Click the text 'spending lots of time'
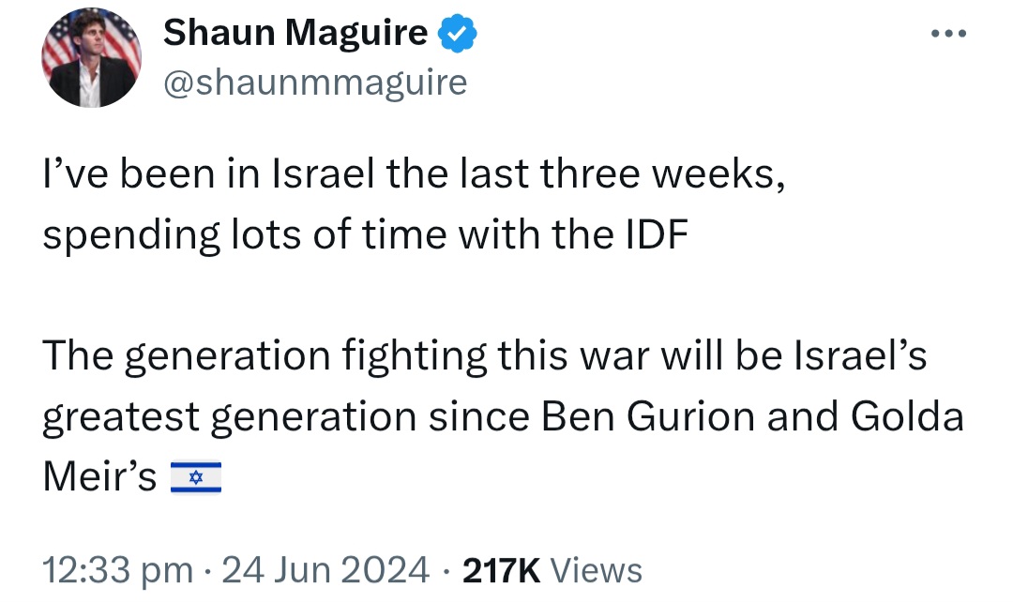Image resolution: width=1013 pixels, height=602 pixels. [x=244, y=235]
